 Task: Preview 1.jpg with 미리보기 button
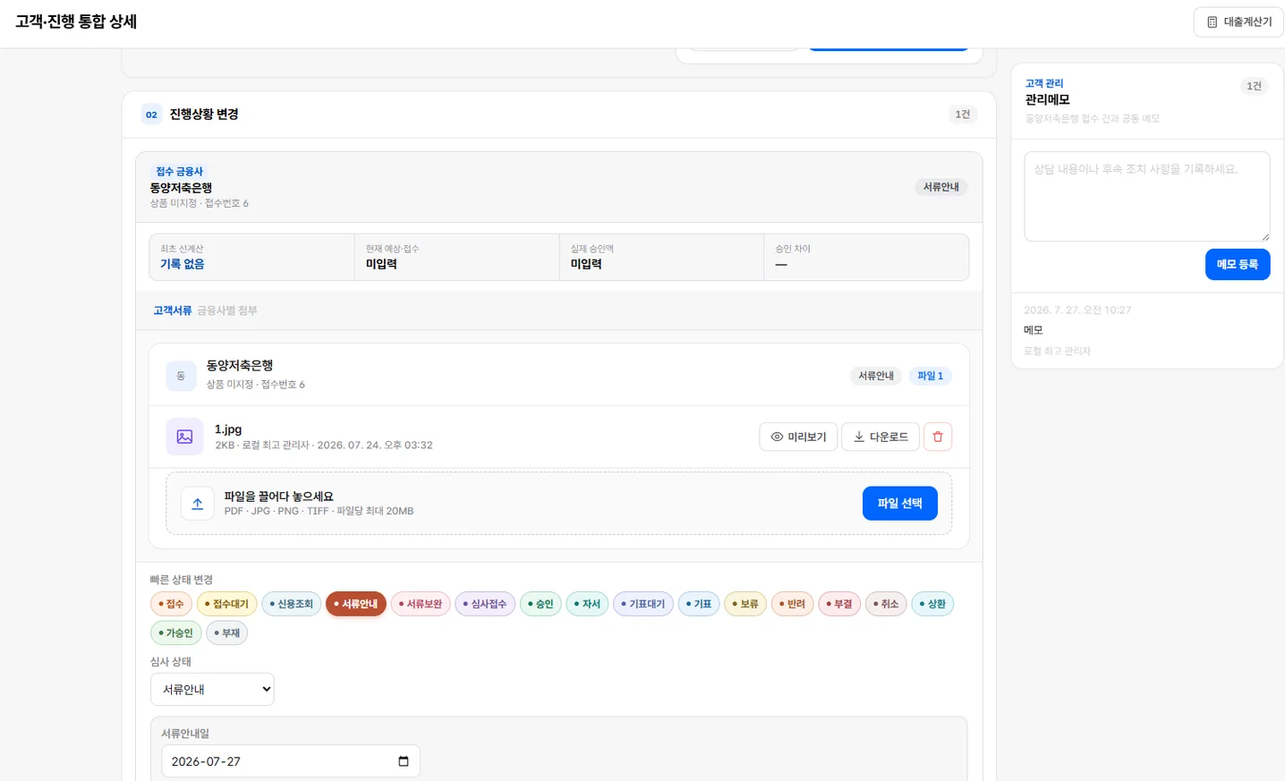click(798, 437)
